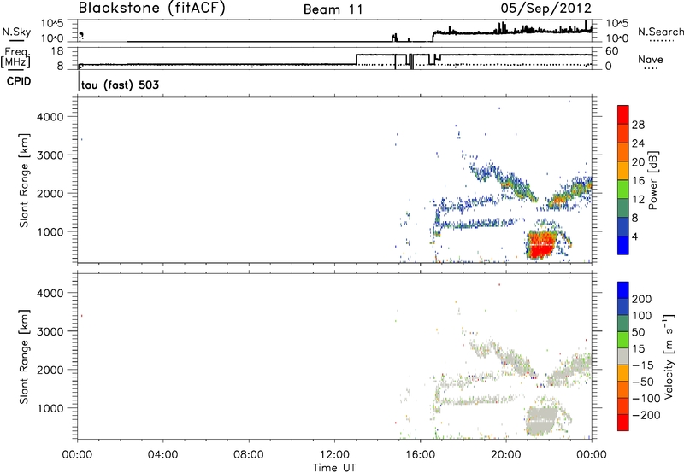
Task: Click the 'Freq. [MHz]' axis label
Action: (x=15, y=57)
